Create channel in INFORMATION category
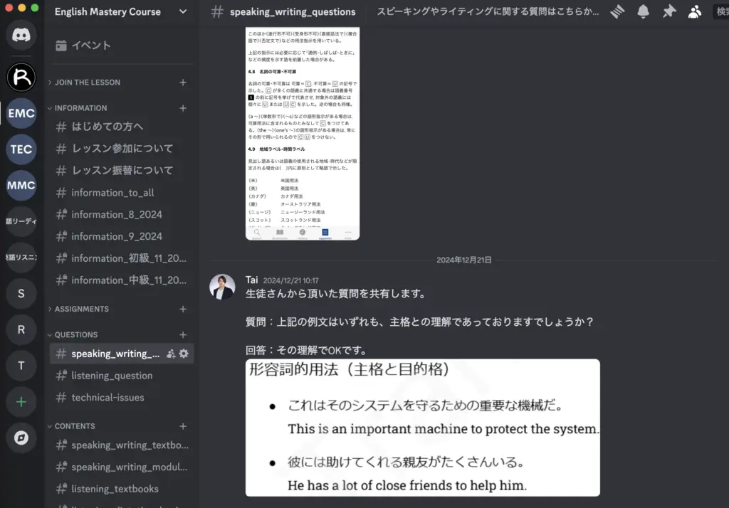The image size is (729, 508). click(x=183, y=108)
